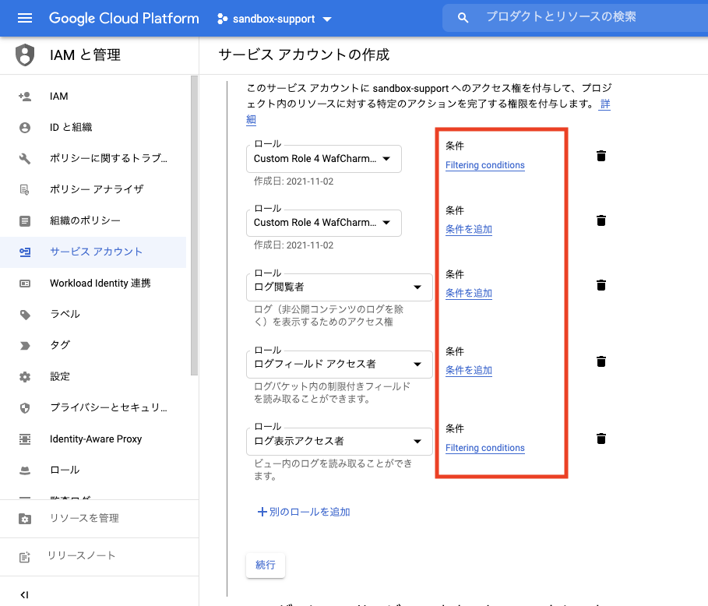Go to Workload Identity 連携 page
The image size is (708, 606).
100,283
